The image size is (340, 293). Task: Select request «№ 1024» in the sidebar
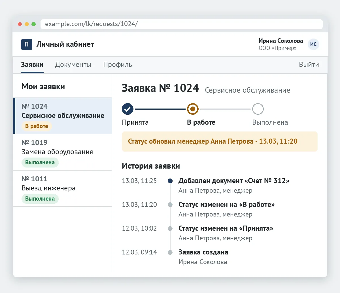(x=63, y=116)
